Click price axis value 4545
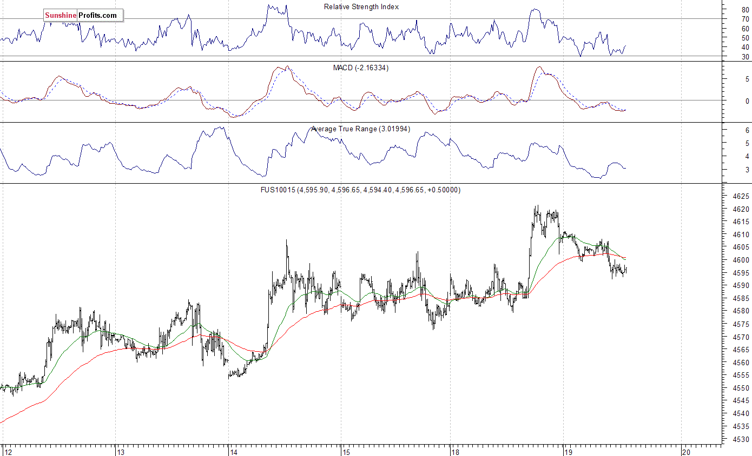752x456 pixels. tap(741, 400)
